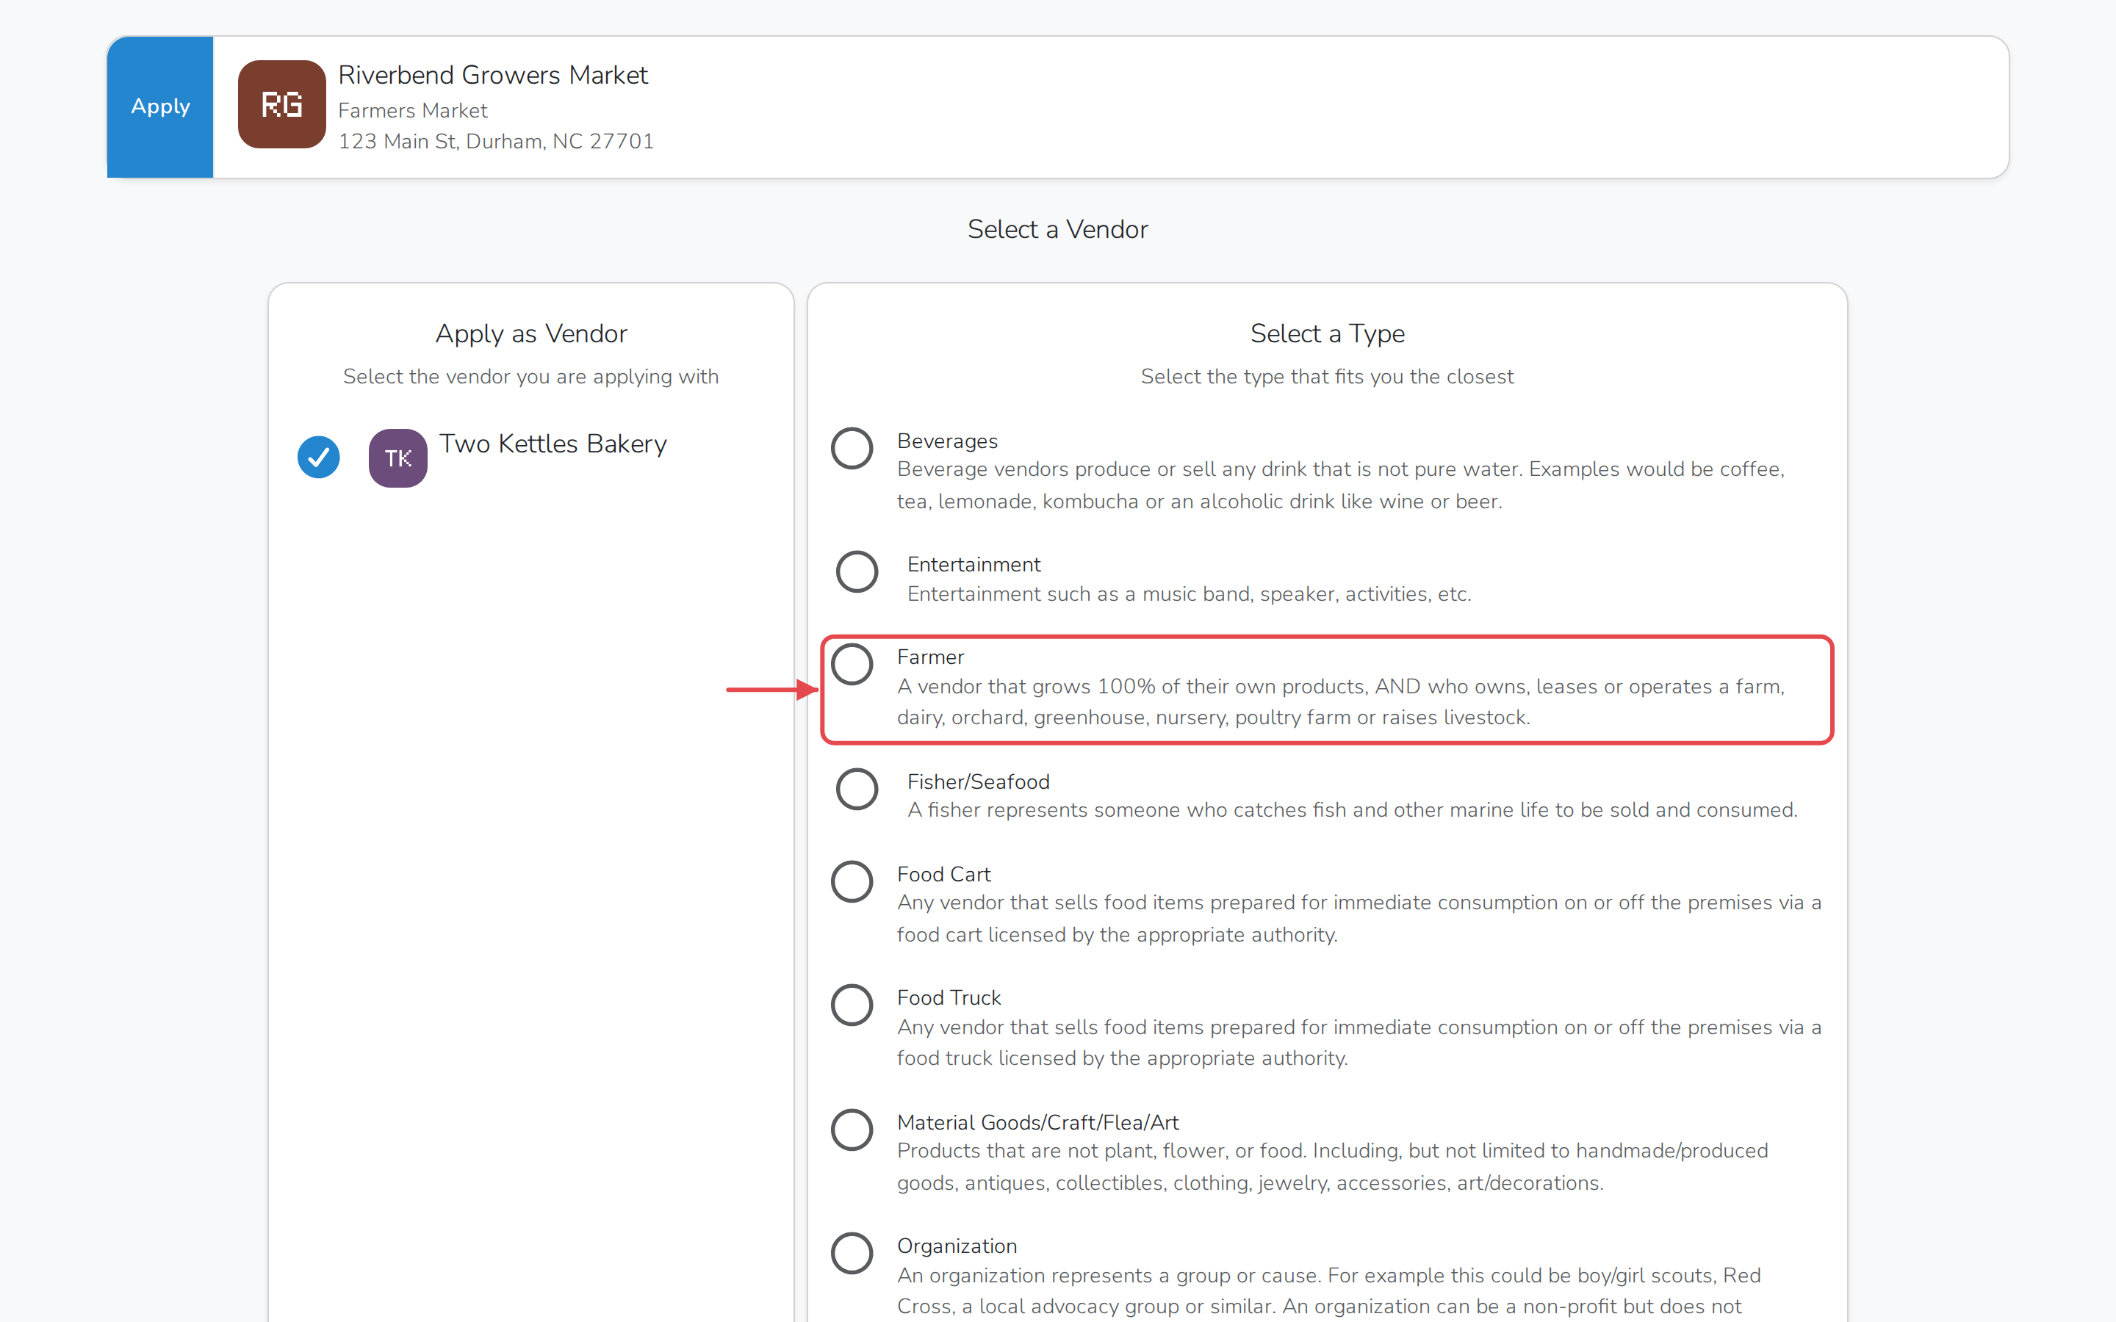Click the Material Goods/Craft/Flea/Art label
This screenshot has height=1322, width=2116.
[x=1038, y=1123]
